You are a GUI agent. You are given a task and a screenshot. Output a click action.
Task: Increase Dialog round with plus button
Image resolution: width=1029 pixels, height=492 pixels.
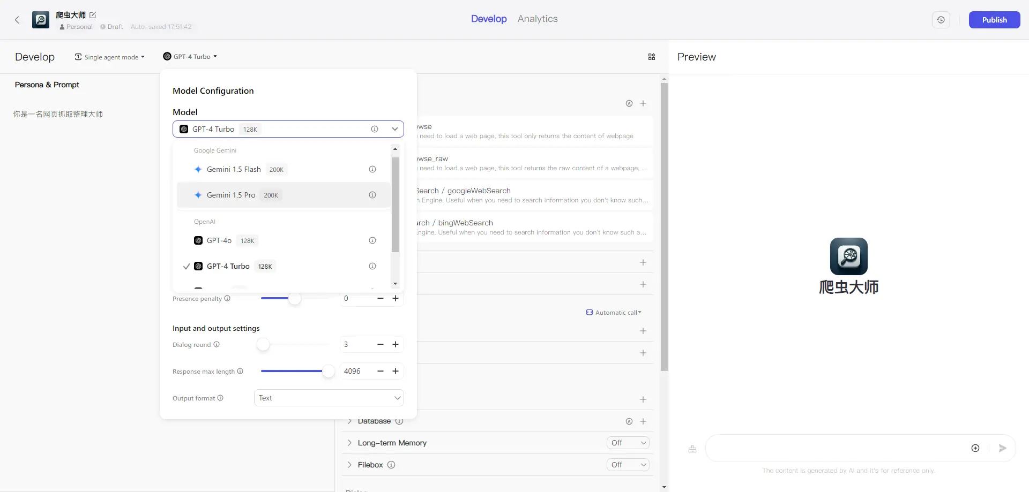tap(396, 344)
